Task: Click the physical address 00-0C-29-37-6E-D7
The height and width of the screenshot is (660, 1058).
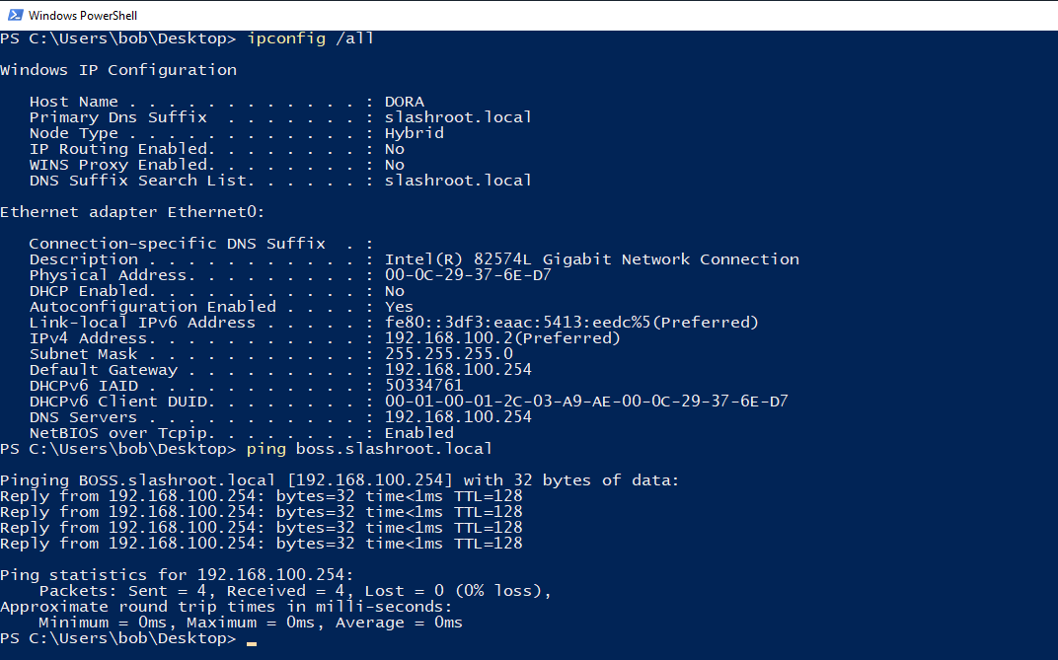Action: click(x=468, y=275)
